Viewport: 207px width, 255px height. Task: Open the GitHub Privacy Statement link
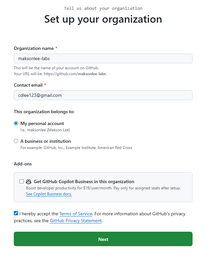[x=76, y=221]
